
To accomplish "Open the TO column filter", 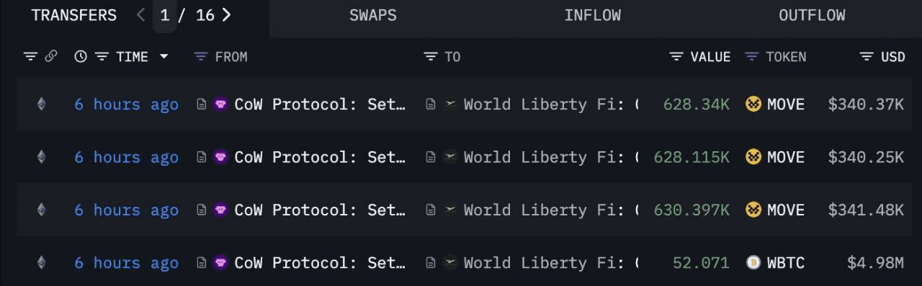I will click(x=431, y=56).
